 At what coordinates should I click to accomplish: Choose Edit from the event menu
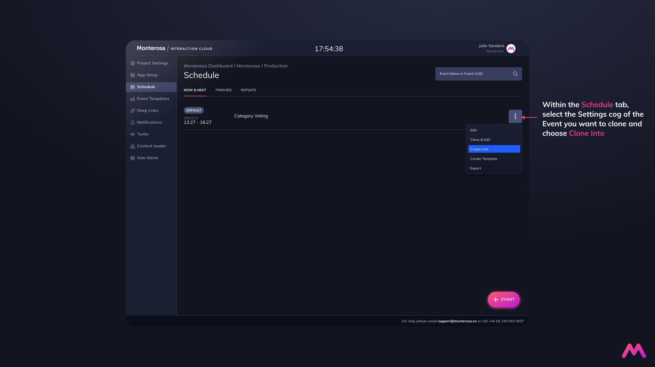tap(494, 130)
